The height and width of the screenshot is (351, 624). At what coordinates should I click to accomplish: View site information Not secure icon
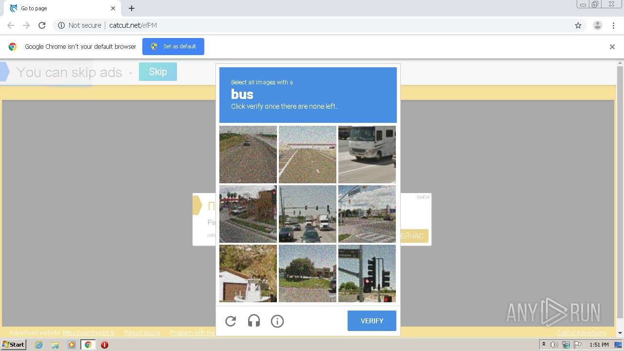(x=61, y=25)
